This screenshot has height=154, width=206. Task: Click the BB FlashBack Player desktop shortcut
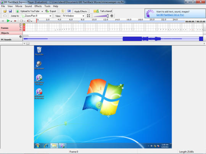pos(39,79)
